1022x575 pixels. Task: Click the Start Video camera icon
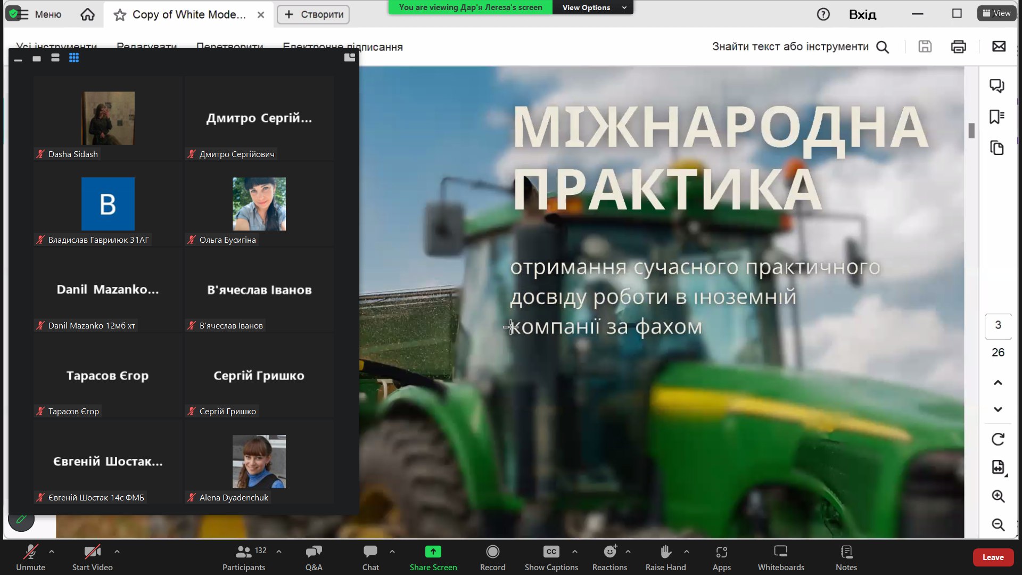coord(92,552)
